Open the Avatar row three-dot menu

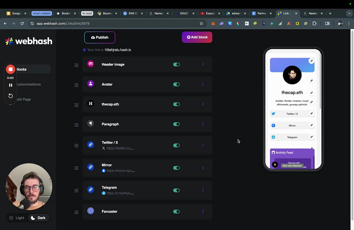[203, 84]
